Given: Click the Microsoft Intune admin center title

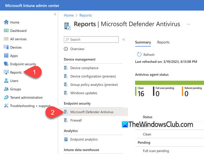Looking at the screenshot, I should 32,6.
